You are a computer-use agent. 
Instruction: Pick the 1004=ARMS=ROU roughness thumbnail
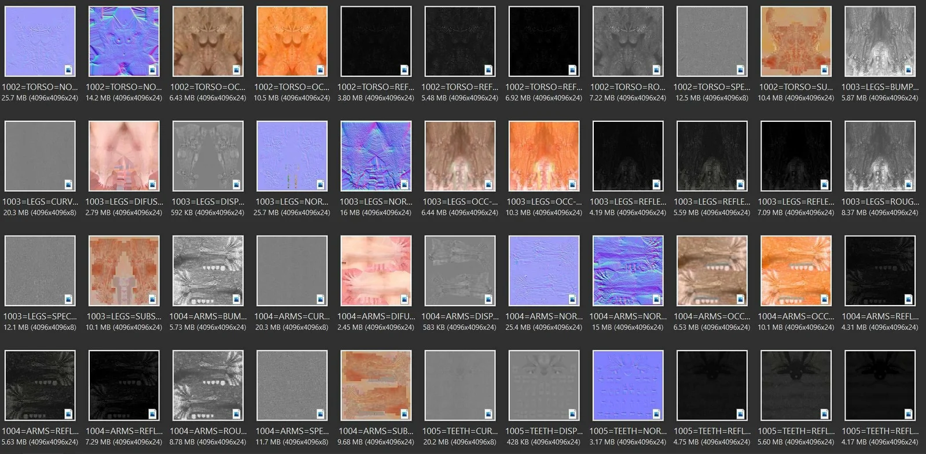point(208,385)
